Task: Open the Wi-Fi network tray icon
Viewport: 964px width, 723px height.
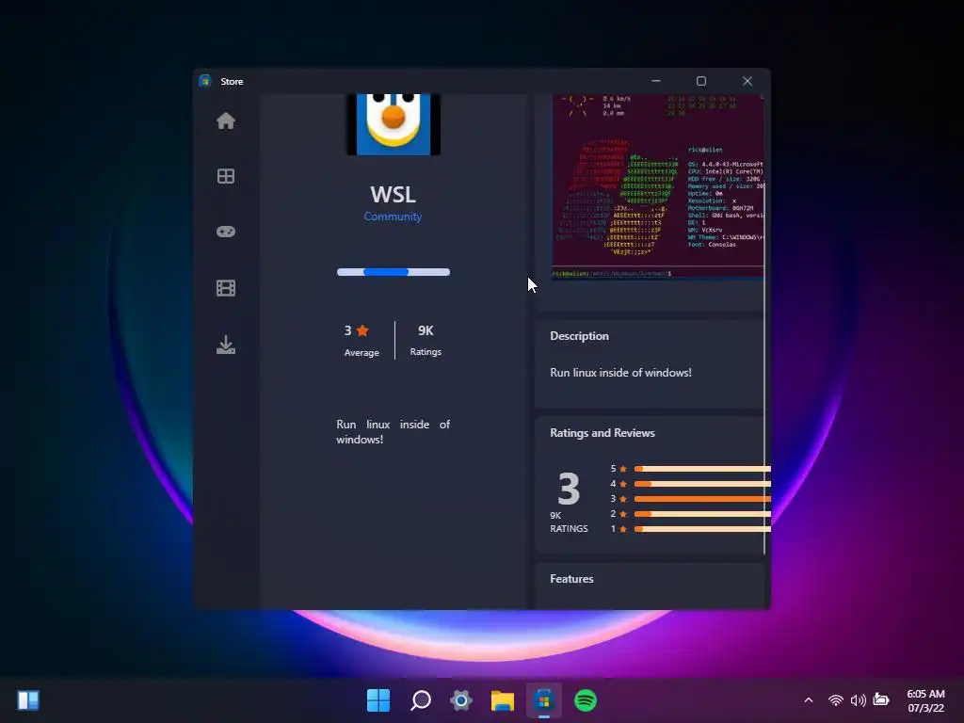Action: pyautogui.click(x=836, y=700)
